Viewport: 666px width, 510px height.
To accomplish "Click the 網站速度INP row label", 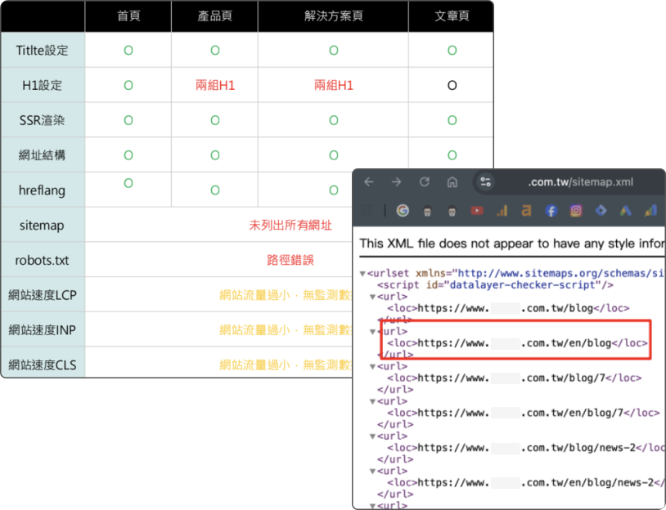I will pos(42,329).
